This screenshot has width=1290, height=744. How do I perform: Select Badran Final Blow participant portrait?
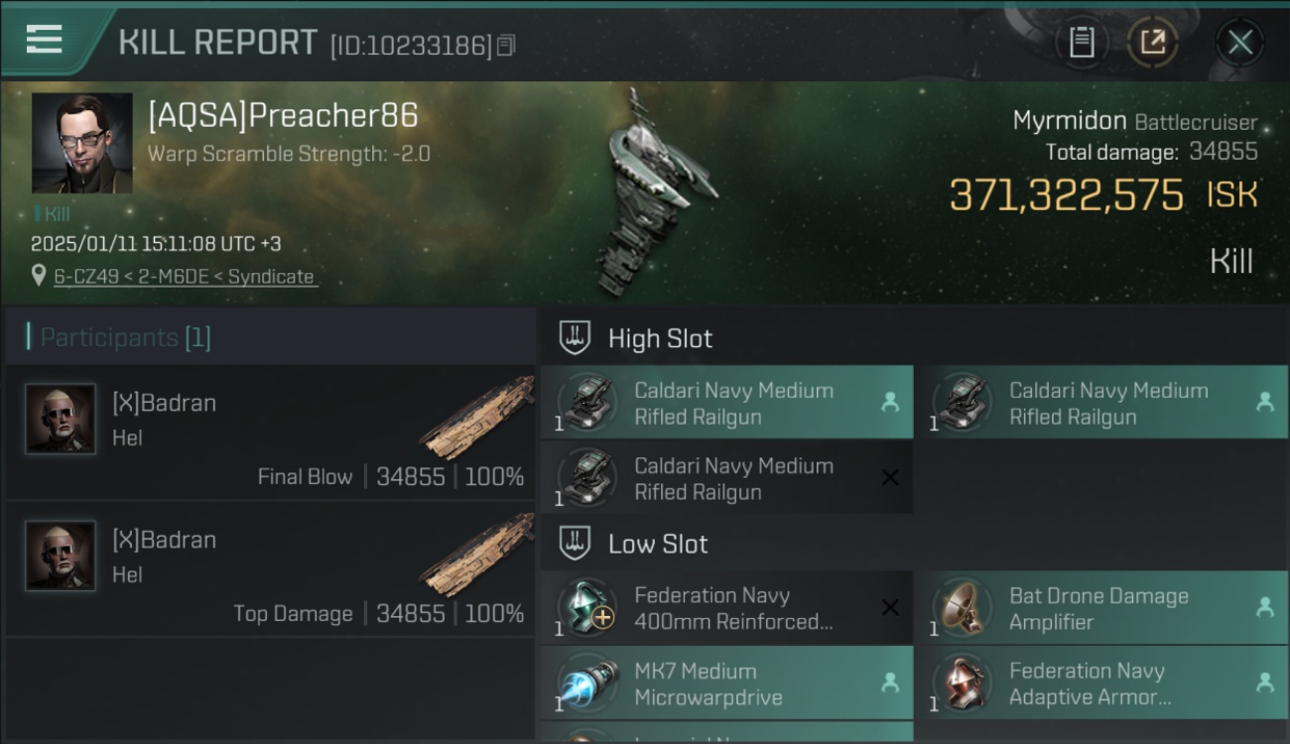pos(61,420)
